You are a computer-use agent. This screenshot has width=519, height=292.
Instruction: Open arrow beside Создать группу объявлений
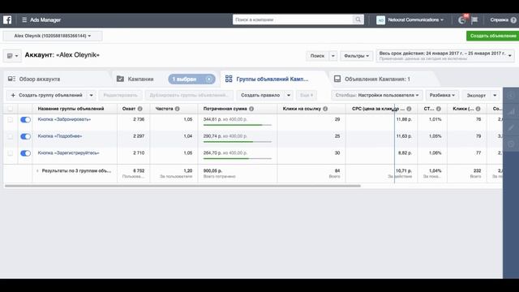(92, 96)
